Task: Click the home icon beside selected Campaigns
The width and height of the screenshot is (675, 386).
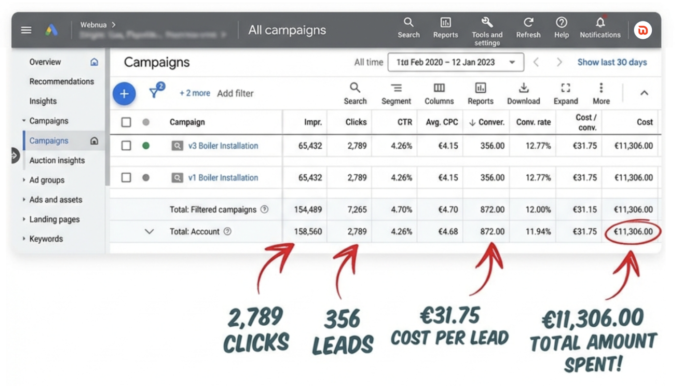Action: (x=94, y=141)
